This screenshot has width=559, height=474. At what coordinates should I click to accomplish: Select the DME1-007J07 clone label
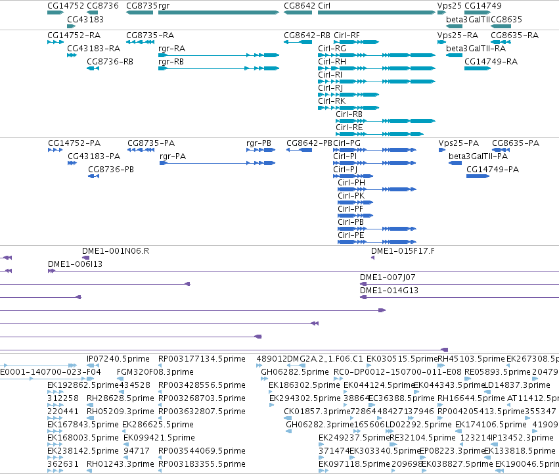[x=388, y=277]
